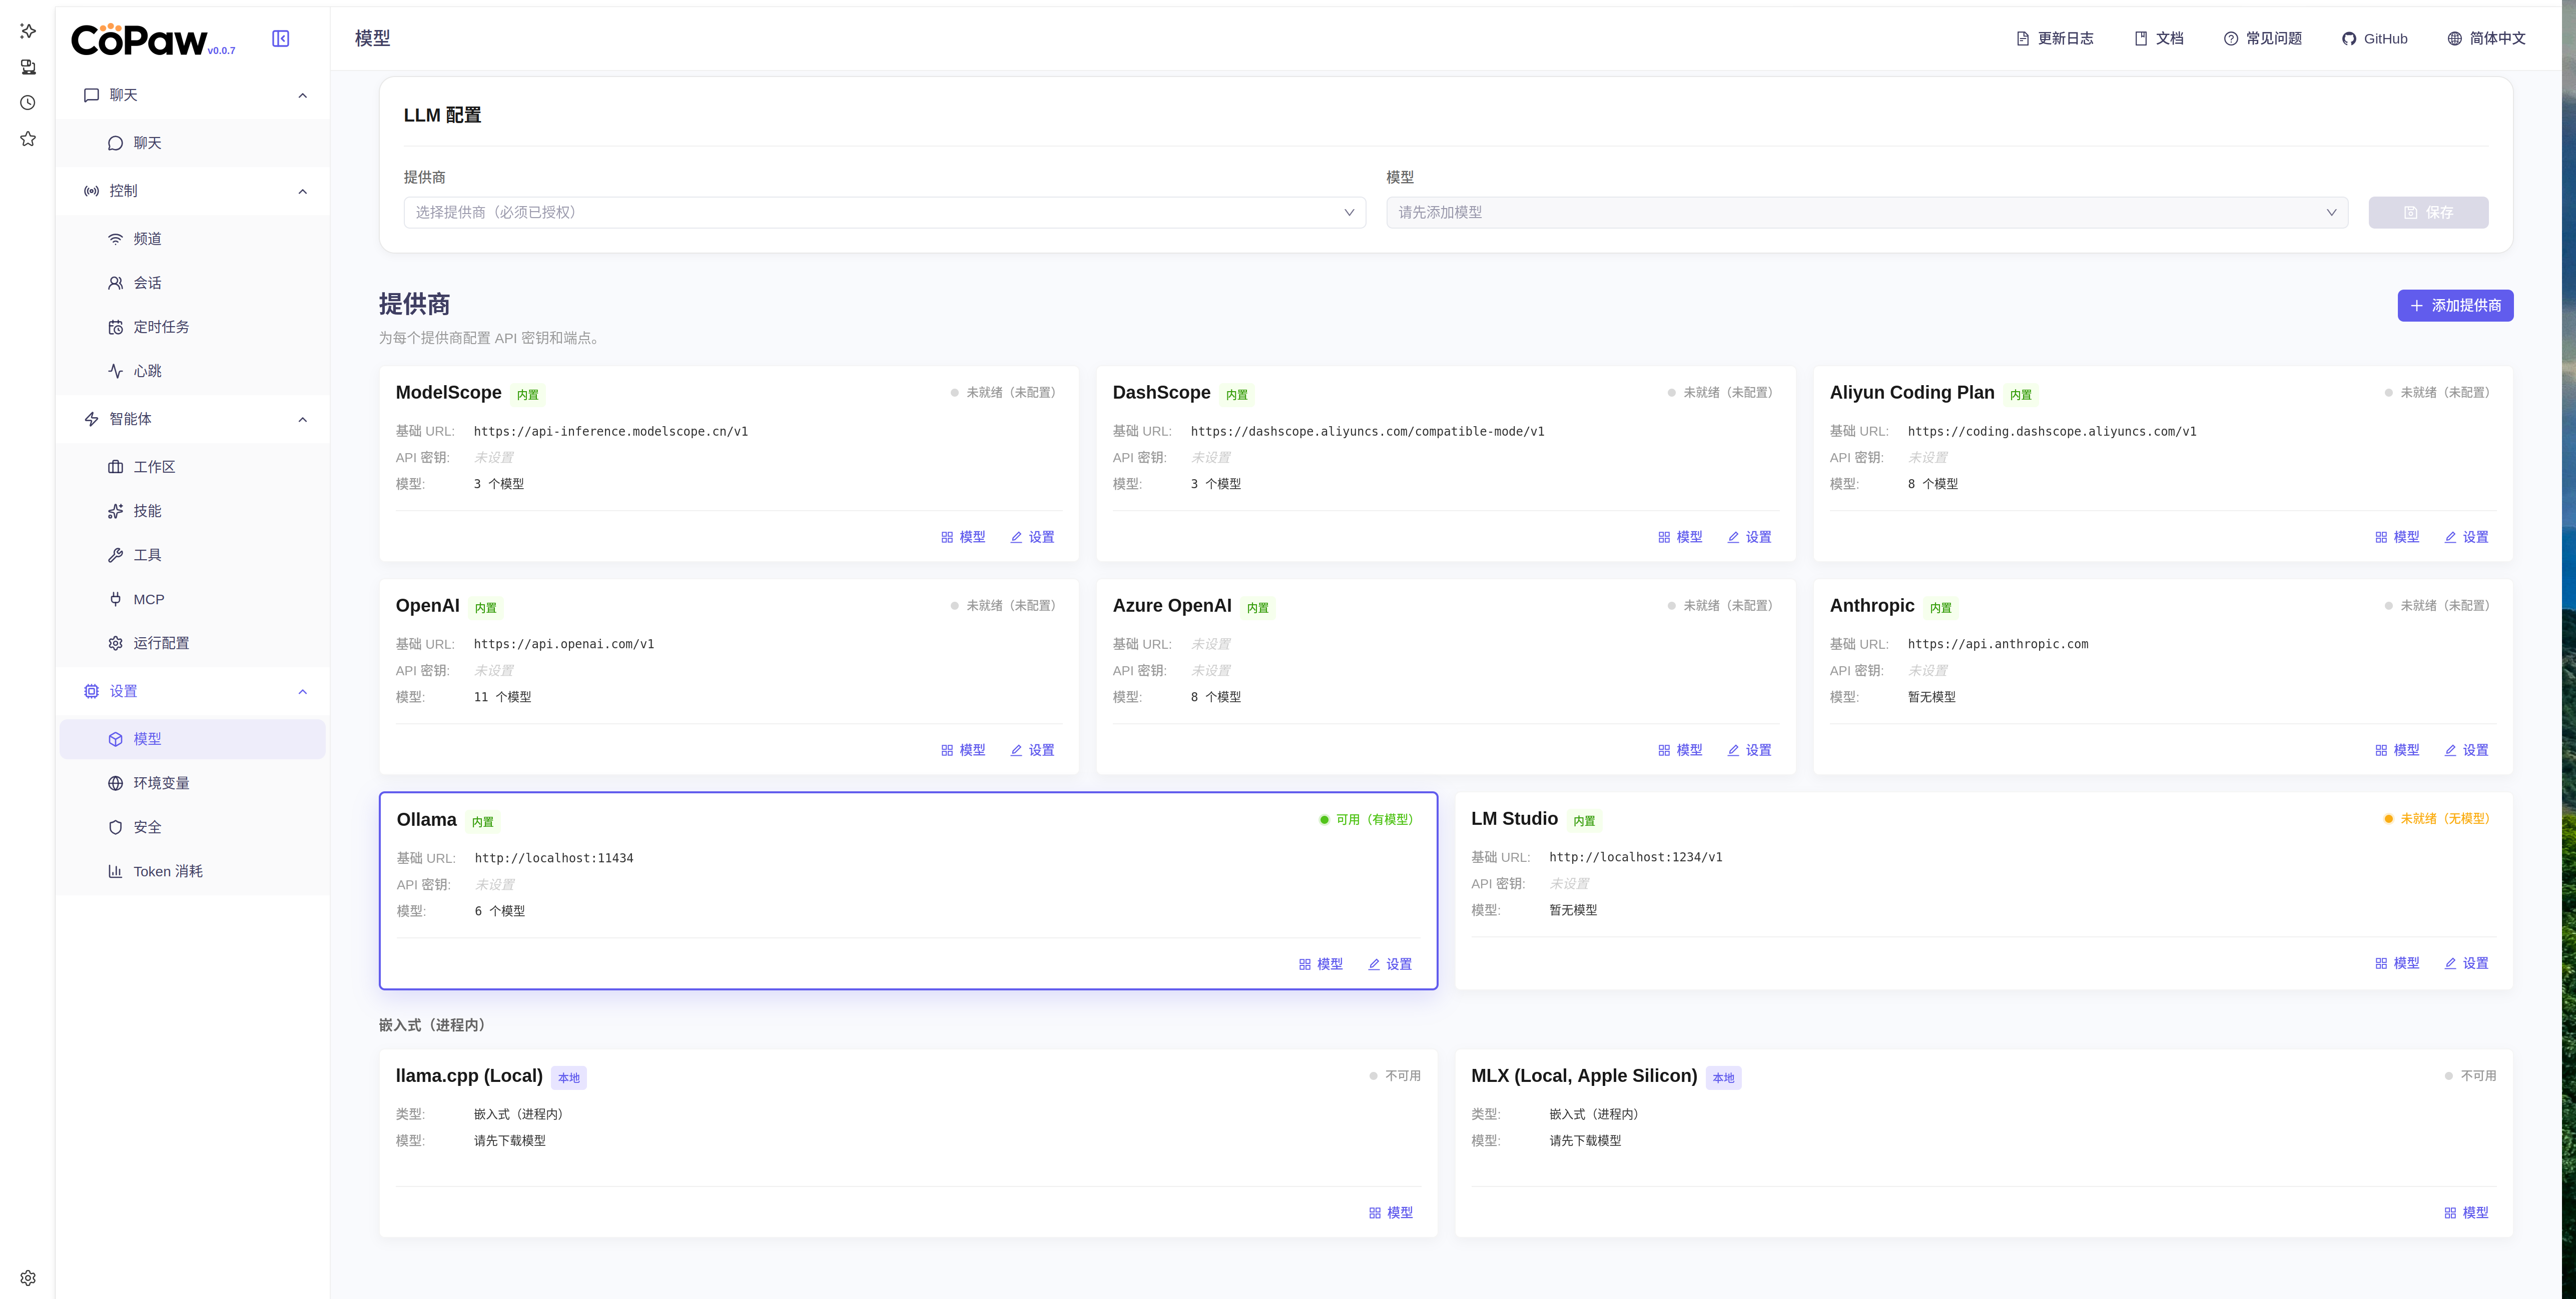Collapse the 智能体 sidebar section

tap(302, 420)
